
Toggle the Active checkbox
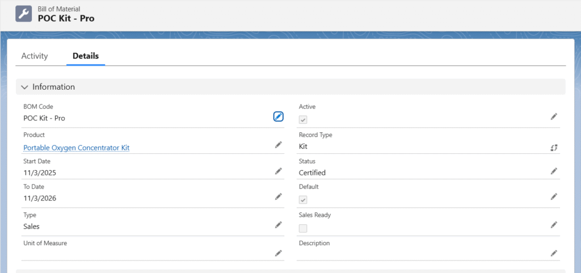303,120
